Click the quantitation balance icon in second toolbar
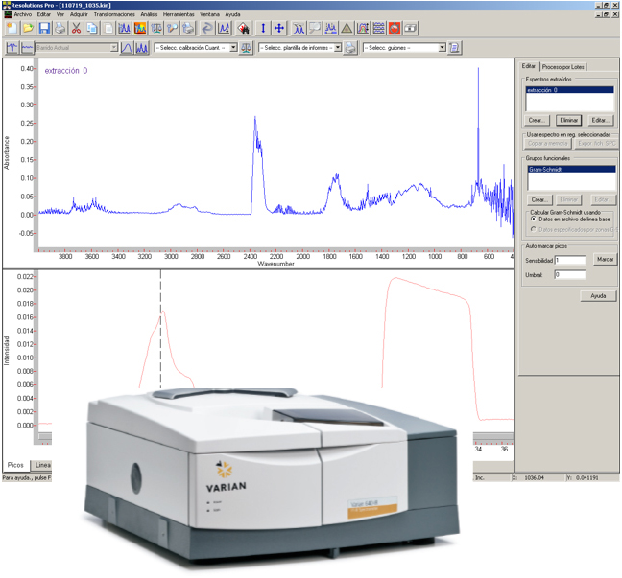This screenshot has width=622, height=578. 246,48
